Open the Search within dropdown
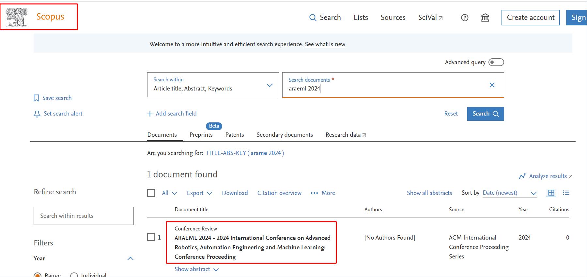 tap(213, 85)
